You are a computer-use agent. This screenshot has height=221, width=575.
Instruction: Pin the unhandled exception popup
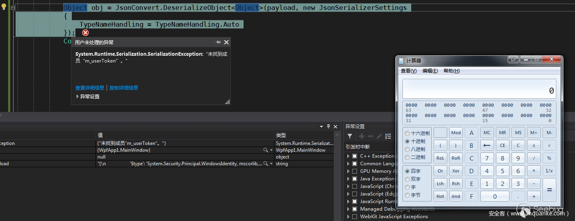pos(218,42)
